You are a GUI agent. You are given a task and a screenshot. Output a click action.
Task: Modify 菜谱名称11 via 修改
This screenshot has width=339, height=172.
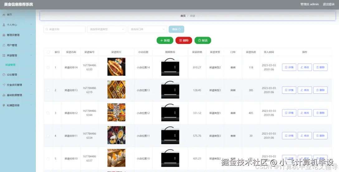tap(305, 136)
